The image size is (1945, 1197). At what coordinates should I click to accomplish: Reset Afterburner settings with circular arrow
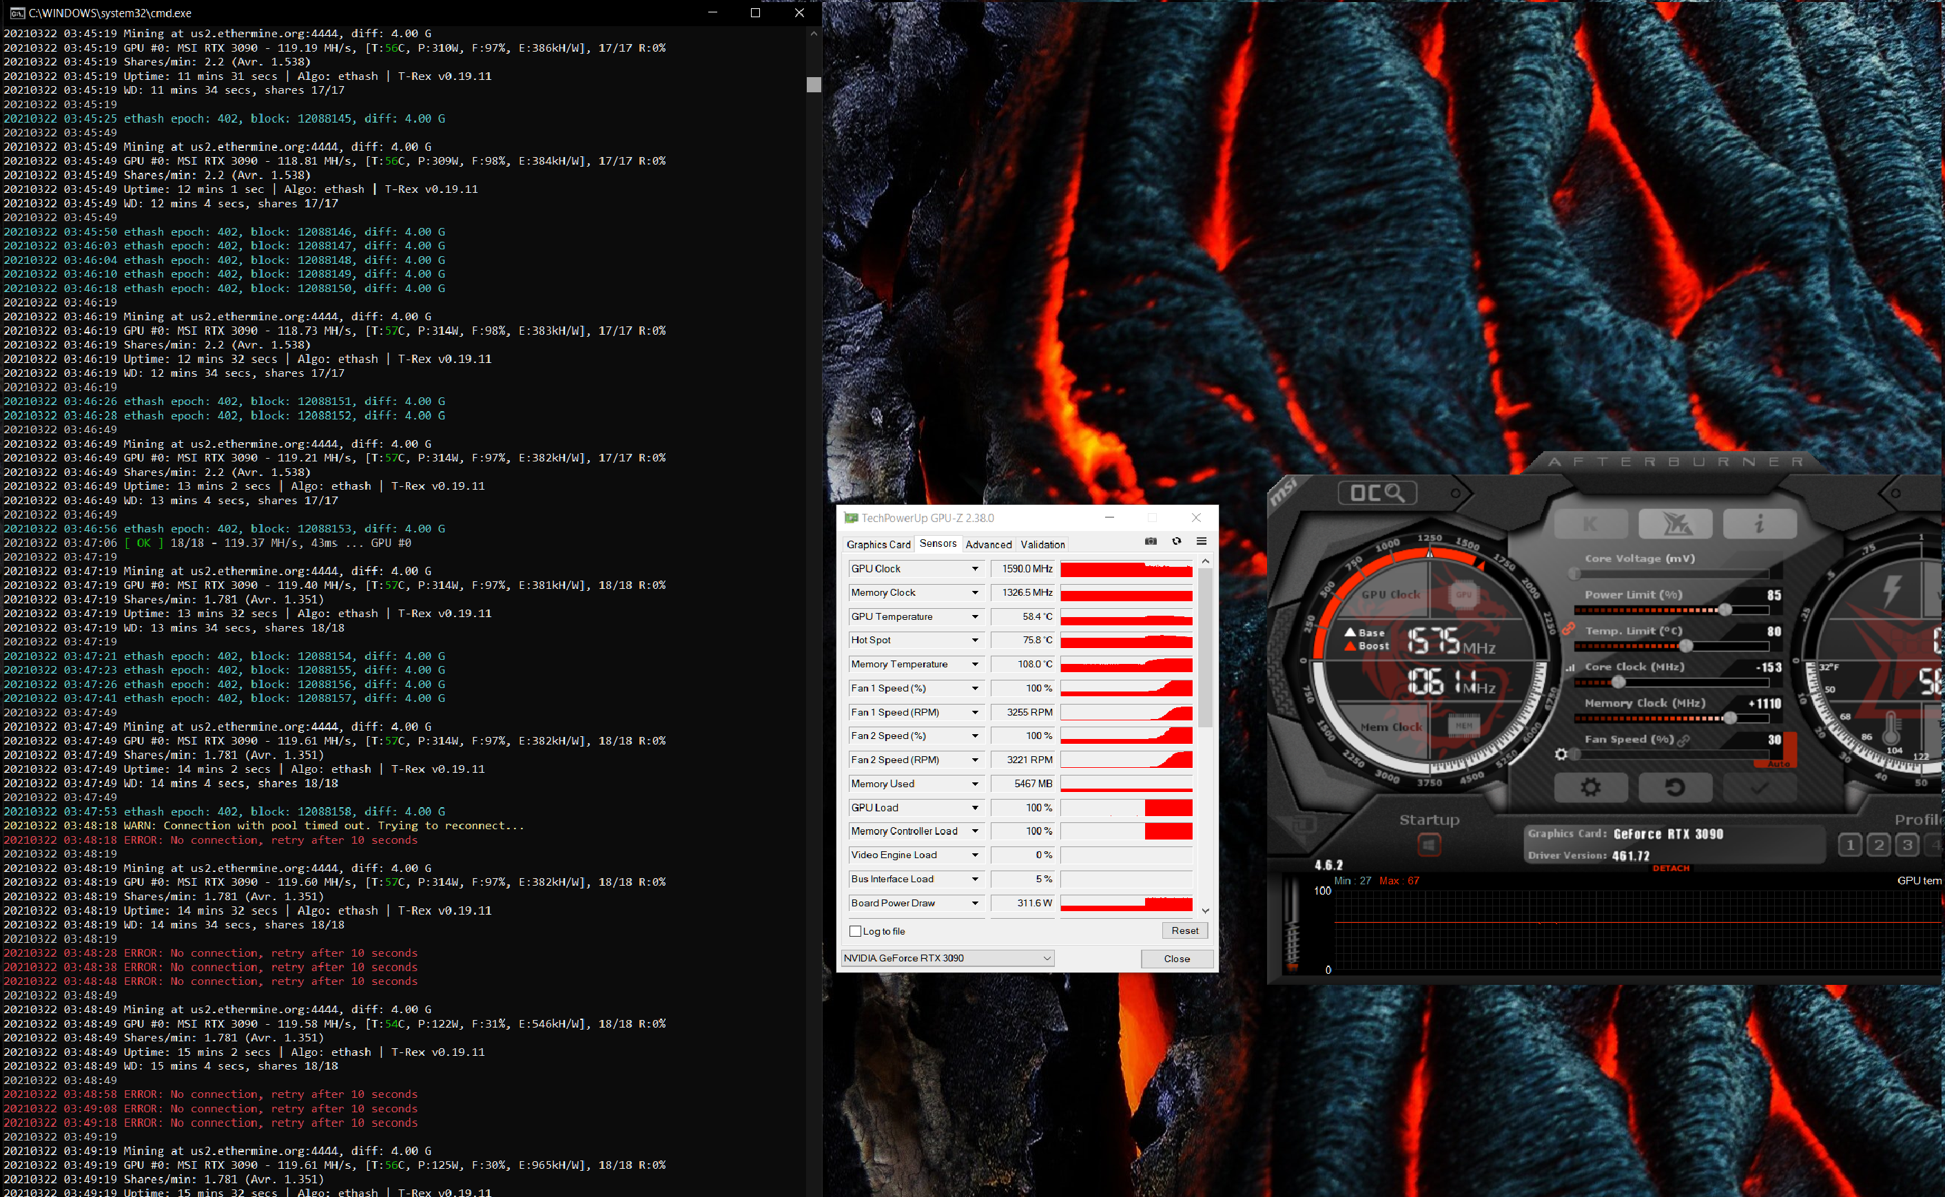pyautogui.click(x=1675, y=788)
